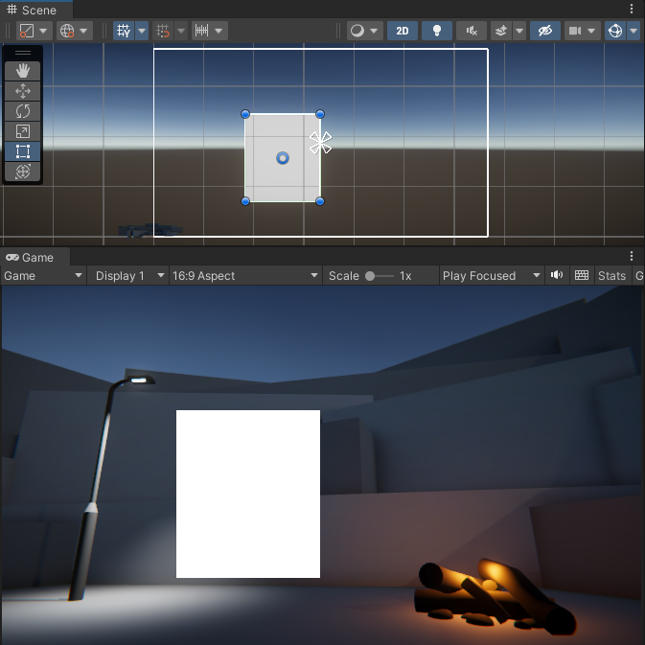This screenshot has height=645, width=645.
Task: Toggle the Stats overlay button
Action: [x=611, y=276]
